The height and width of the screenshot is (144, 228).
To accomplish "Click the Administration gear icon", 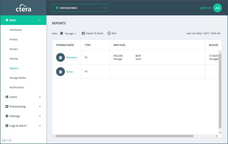I will (57, 8).
